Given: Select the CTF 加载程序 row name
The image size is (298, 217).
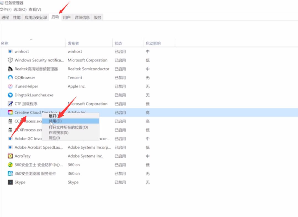Looking at the screenshot, I should [x=26, y=104].
